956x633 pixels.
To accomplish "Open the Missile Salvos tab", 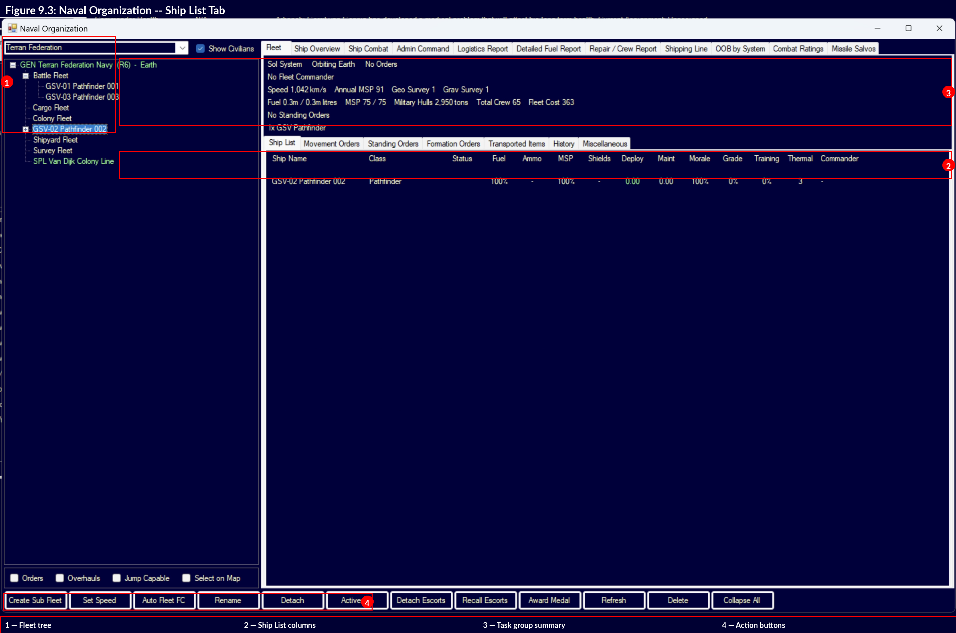I will pyautogui.click(x=853, y=48).
